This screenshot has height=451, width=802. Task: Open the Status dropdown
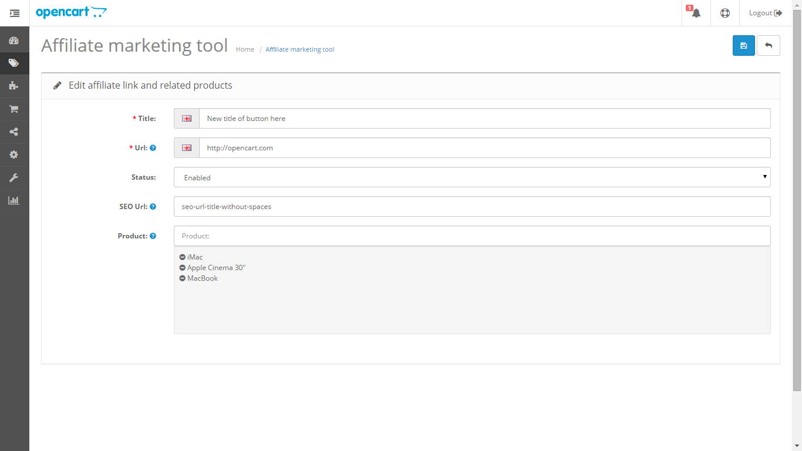(x=472, y=177)
